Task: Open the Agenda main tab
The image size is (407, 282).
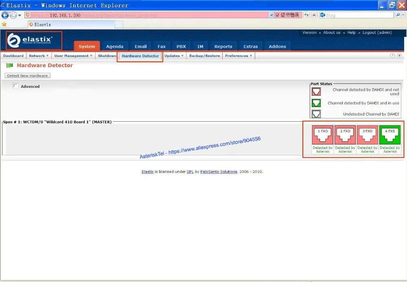Action: pyautogui.click(x=114, y=46)
